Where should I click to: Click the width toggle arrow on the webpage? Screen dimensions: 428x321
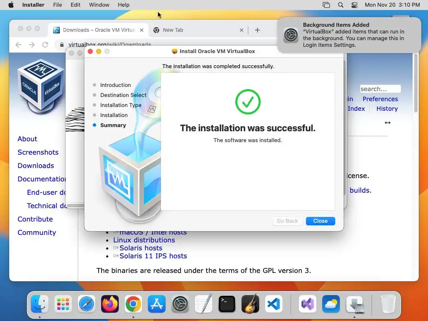tap(387, 123)
